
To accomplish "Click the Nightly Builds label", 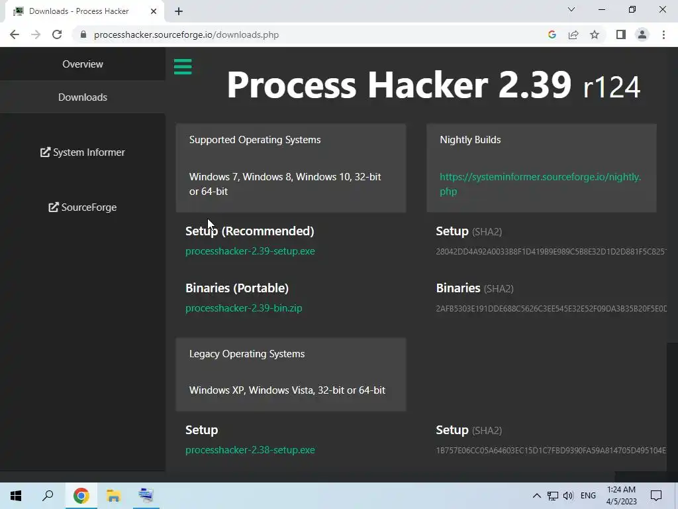I will click(x=470, y=140).
